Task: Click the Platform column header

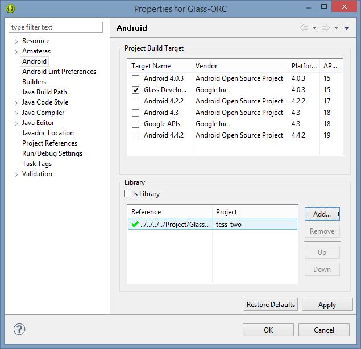Action: (x=304, y=66)
